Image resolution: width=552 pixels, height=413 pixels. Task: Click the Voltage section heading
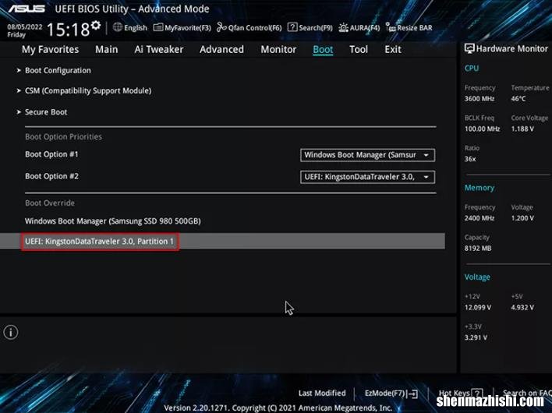pos(477,277)
